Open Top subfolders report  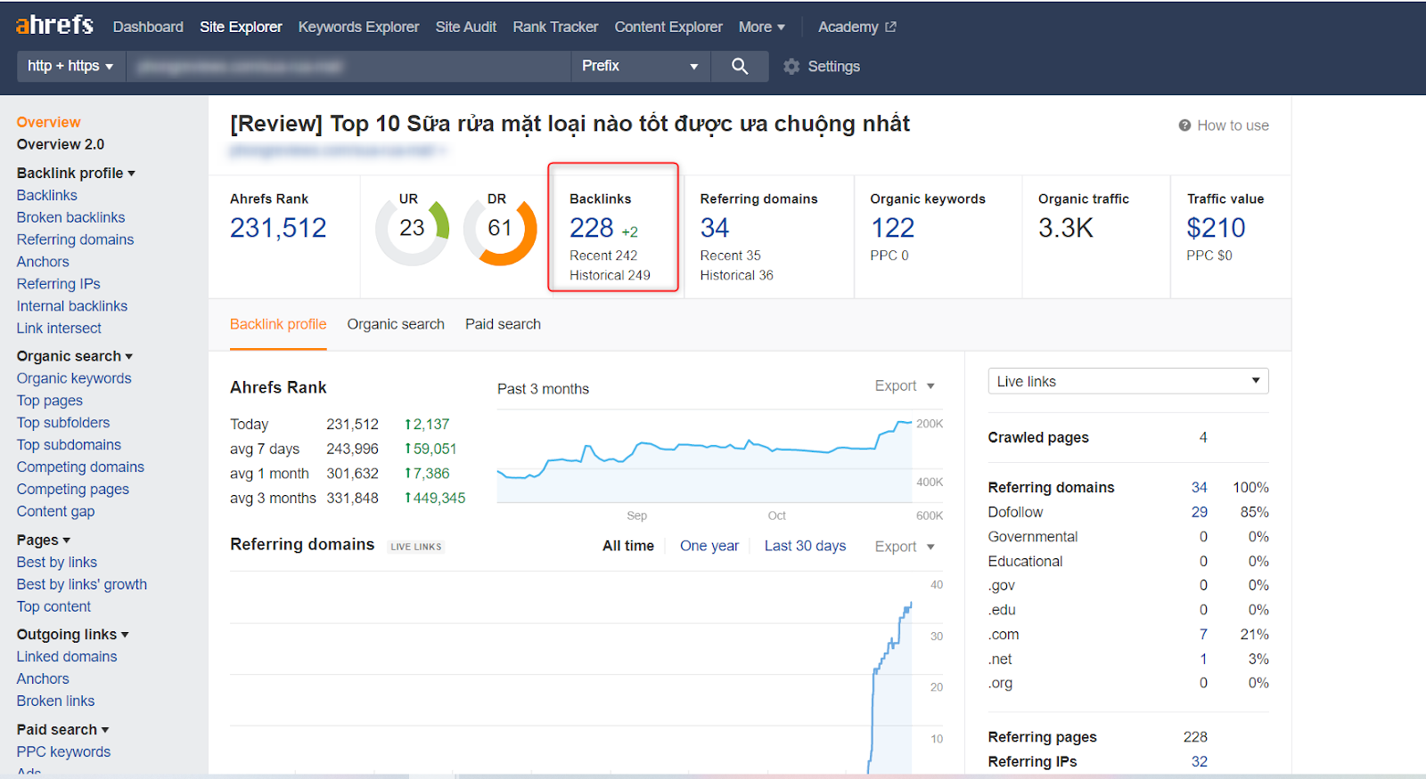[63, 423]
